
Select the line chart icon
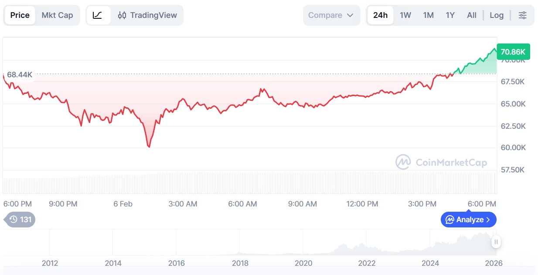coord(98,15)
